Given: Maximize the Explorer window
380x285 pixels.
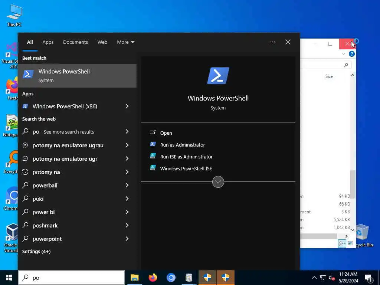Looking at the screenshot, I should [330, 44].
